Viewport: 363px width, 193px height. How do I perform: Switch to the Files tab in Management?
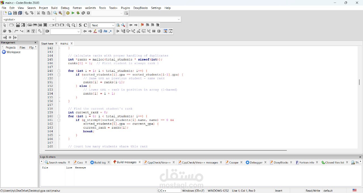click(x=22, y=48)
